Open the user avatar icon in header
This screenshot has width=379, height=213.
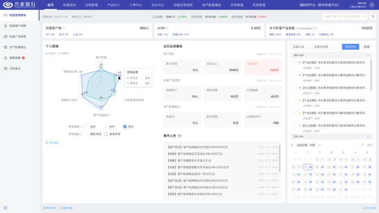pos(372,5)
